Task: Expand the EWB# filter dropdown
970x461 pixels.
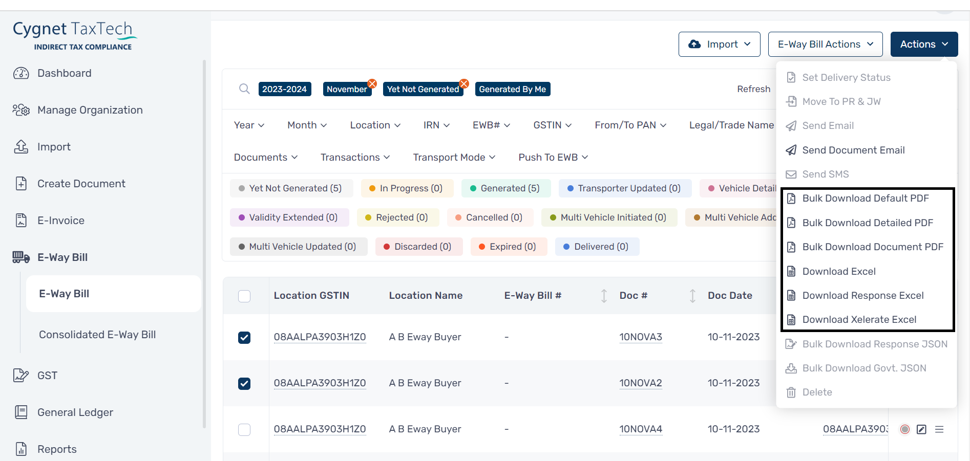Action: [492, 125]
